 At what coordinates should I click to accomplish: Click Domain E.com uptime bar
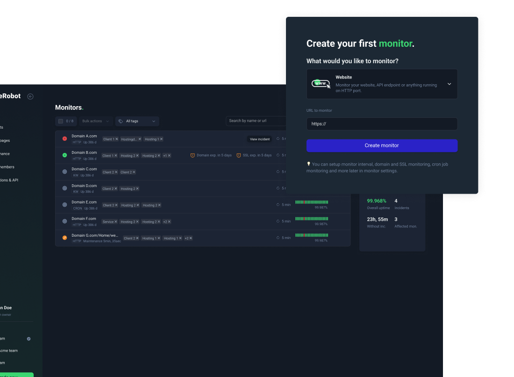pos(312,202)
